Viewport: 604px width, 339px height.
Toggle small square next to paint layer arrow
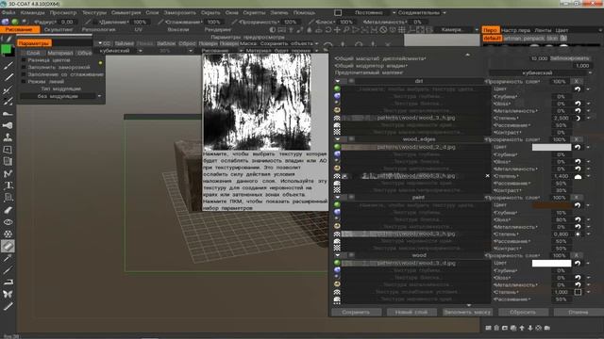pyautogui.click(x=351, y=197)
